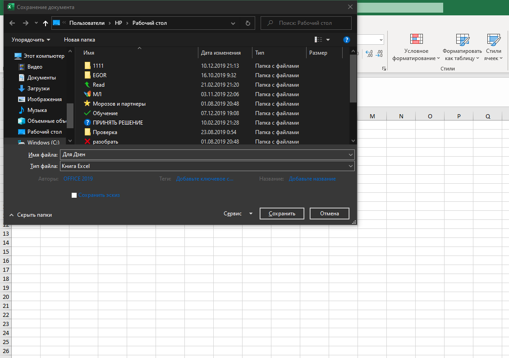509x358 pixels.
Task: Select the EGOR folder icon
Action: tap(87, 75)
